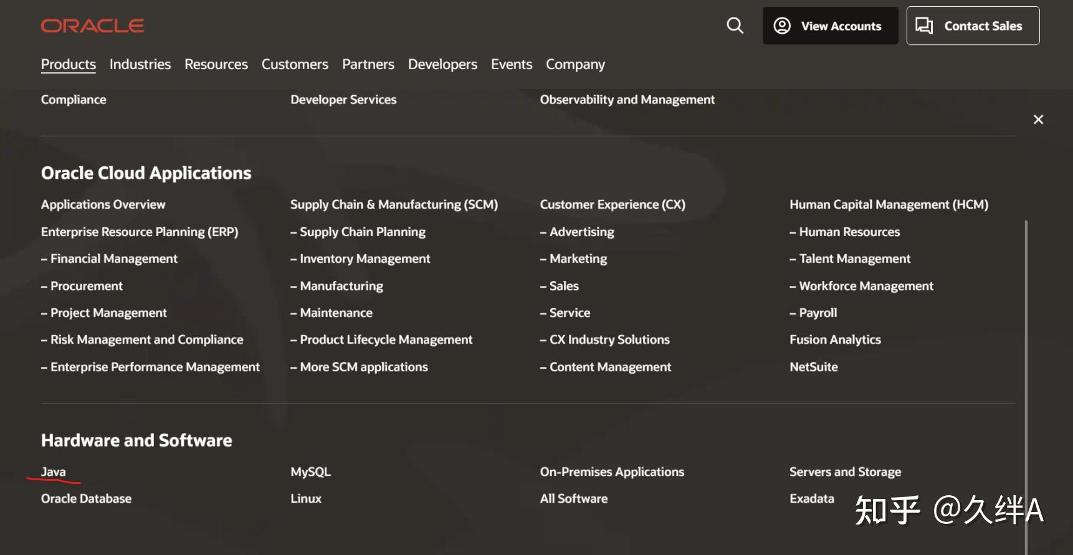This screenshot has width=1073, height=555.
Task: Select Servers and Storage link
Action: (x=845, y=472)
